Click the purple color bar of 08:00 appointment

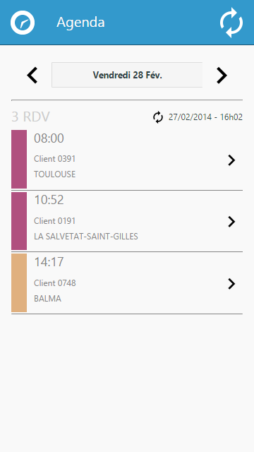tap(19, 159)
